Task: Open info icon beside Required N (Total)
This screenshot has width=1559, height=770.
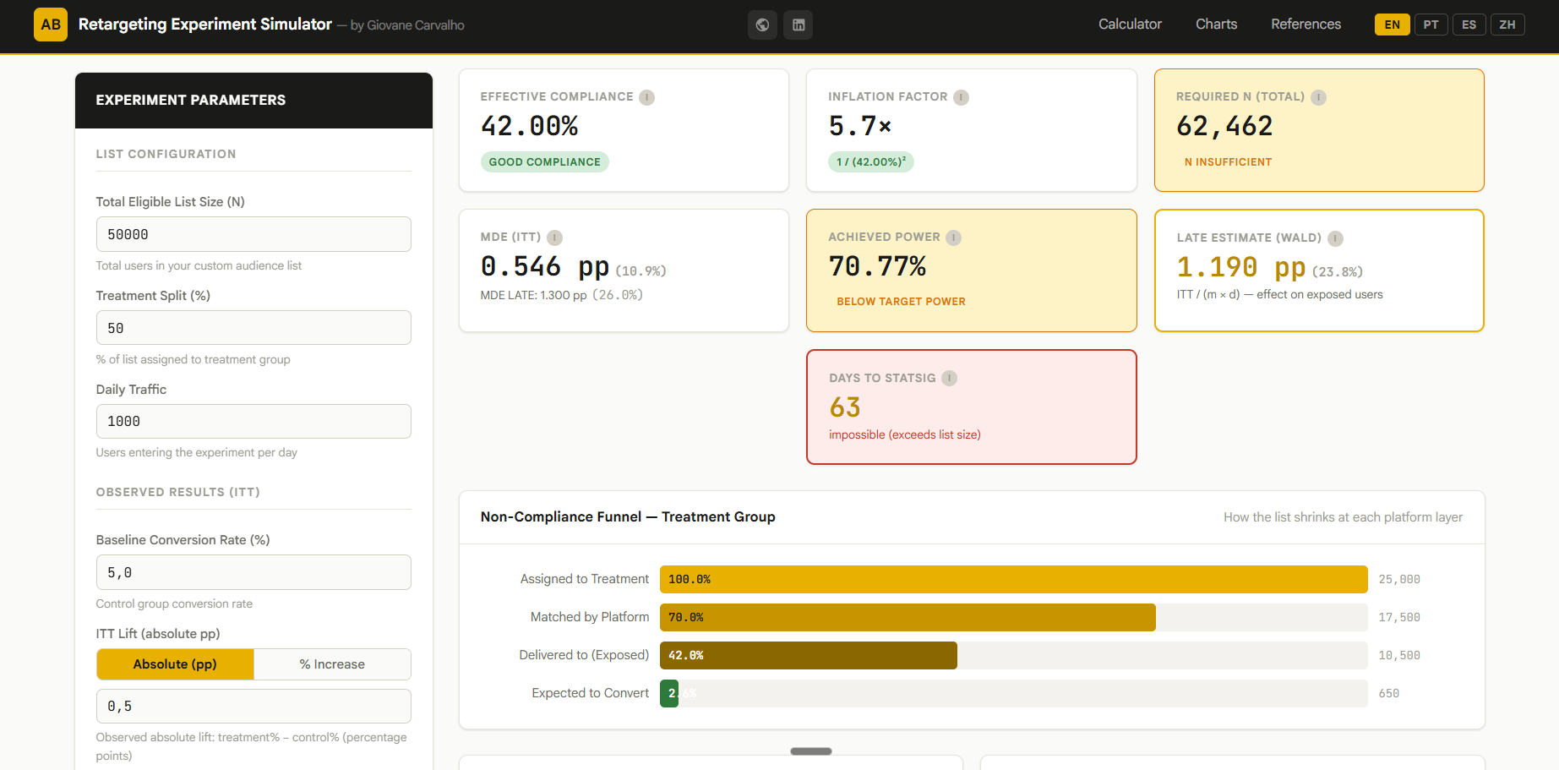Action: [x=1319, y=97]
